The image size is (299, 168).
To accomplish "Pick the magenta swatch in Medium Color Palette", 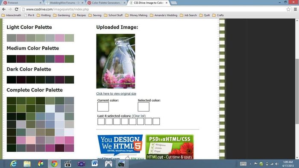I will click(x=59, y=59).
